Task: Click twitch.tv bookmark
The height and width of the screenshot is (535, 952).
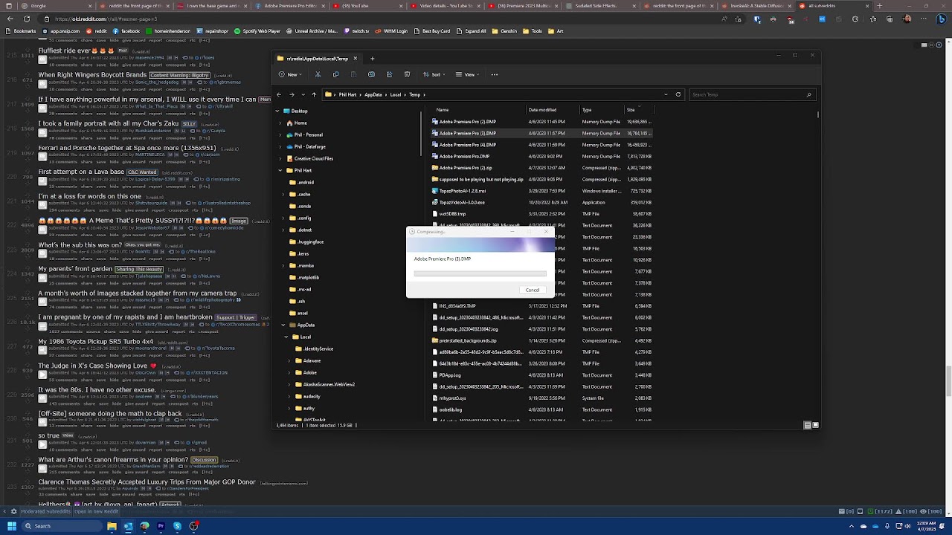Action: 357,31
